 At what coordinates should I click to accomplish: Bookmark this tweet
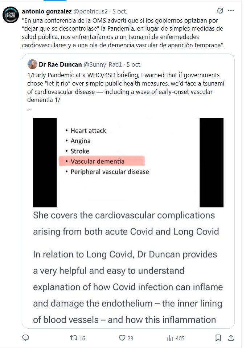218,338
